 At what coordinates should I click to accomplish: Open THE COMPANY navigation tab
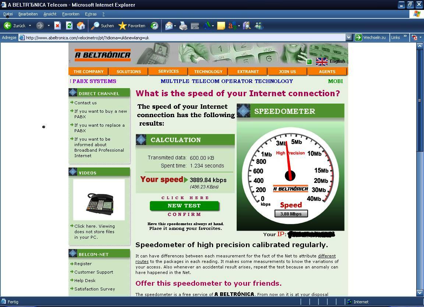pos(88,72)
